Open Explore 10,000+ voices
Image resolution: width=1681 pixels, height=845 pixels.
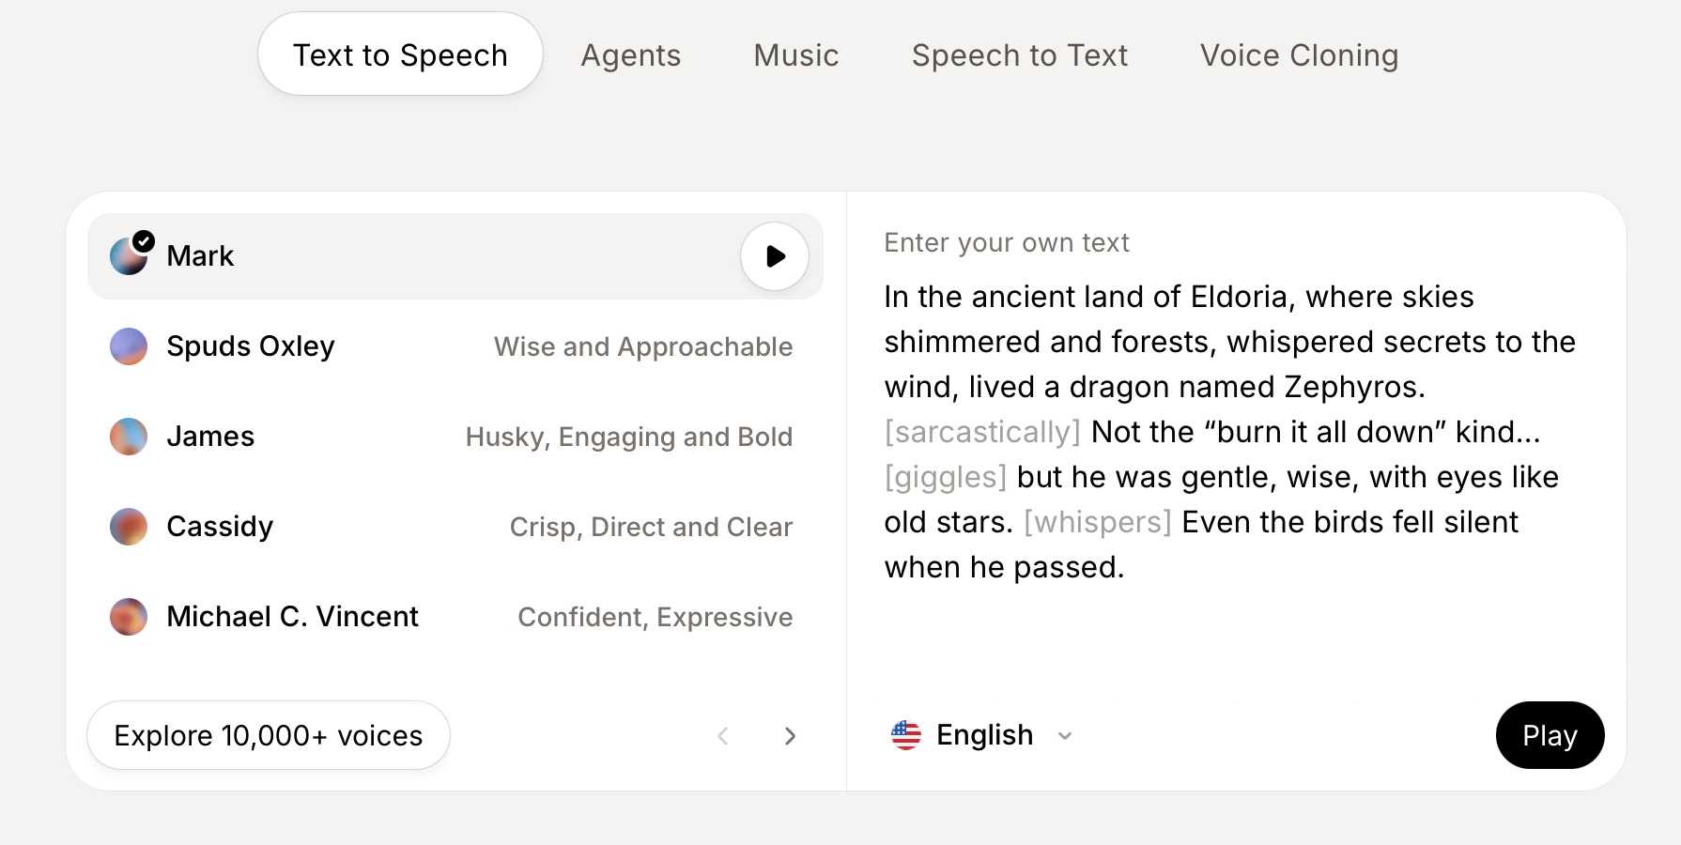[269, 735]
